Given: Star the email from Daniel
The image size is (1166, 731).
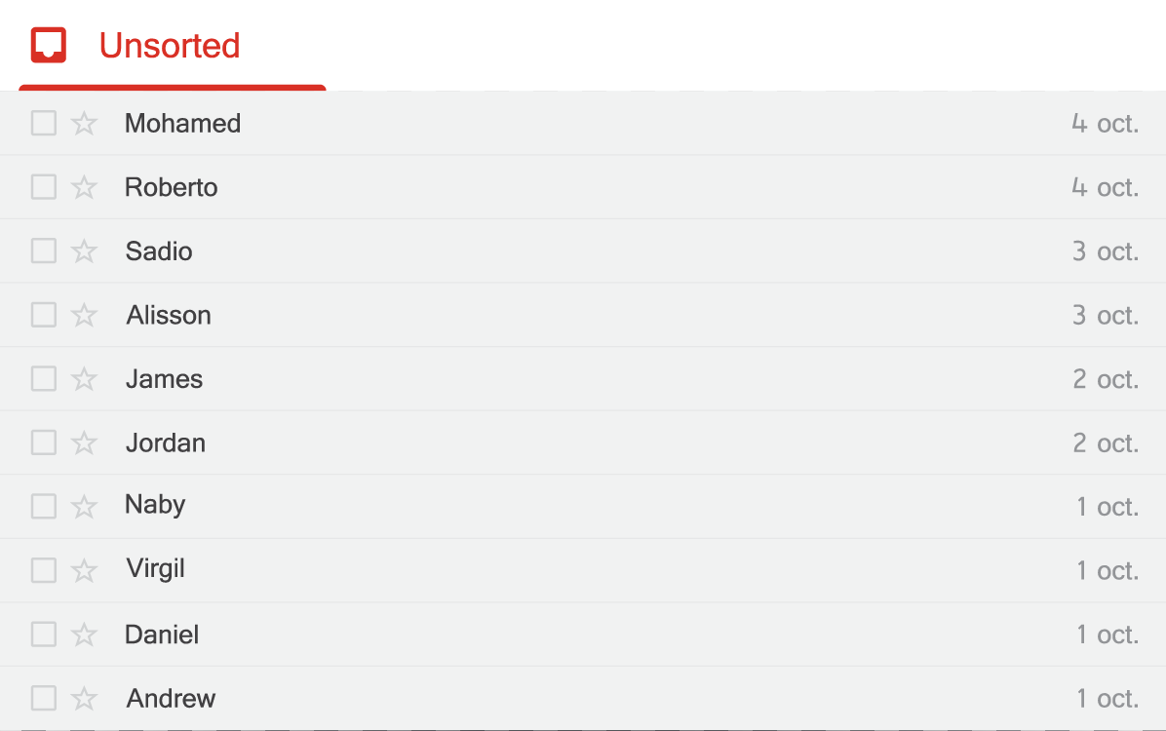Looking at the screenshot, I should pos(84,635).
